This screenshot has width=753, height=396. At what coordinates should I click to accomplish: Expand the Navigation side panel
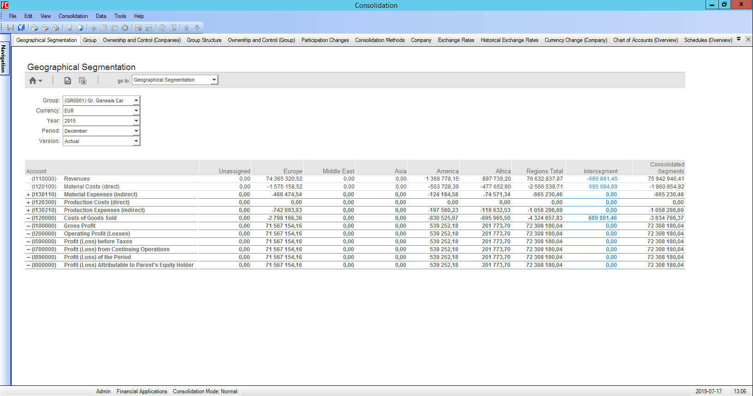[x=4, y=59]
